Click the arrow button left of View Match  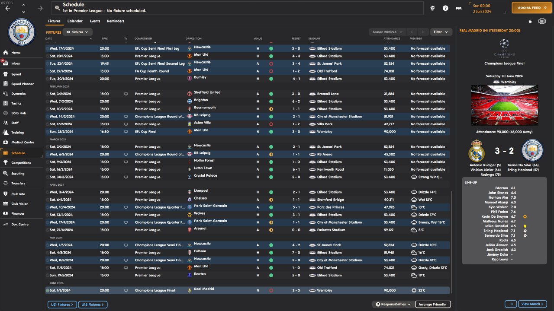coord(511,304)
